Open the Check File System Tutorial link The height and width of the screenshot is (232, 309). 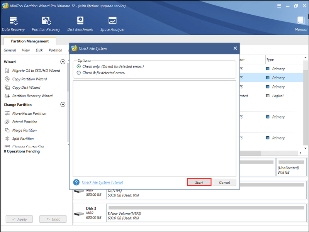[102, 182]
